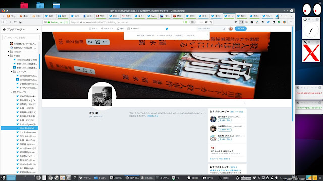Select the highlighted 清水 潔 bookmark
Image resolution: width=323 pixels, height=181 pixels.
click(x=20, y=128)
